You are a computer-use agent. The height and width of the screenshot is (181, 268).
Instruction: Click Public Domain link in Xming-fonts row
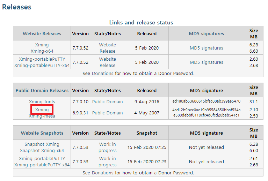107,102
